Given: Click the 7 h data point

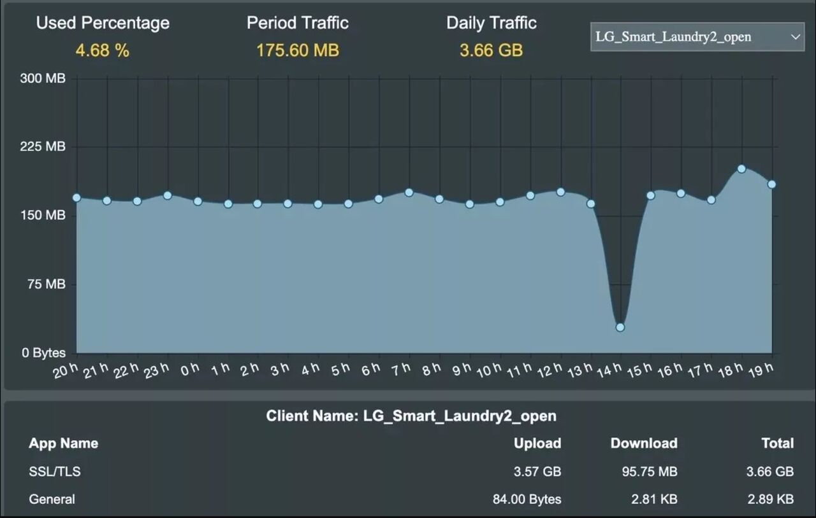Looking at the screenshot, I should pyautogui.click(x=409, y=192).
